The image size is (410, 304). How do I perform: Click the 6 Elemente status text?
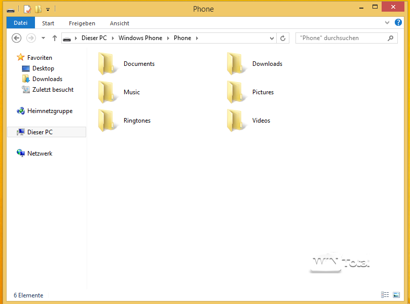point(28,295)
